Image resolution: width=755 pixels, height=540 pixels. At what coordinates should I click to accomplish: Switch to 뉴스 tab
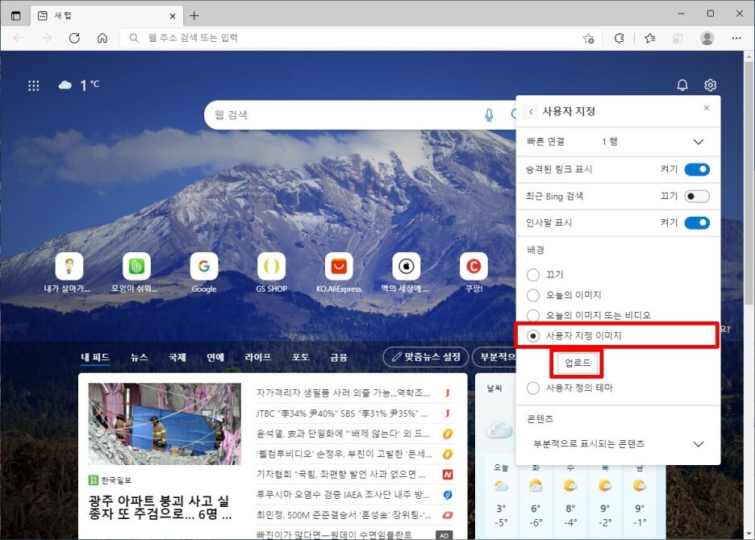(x=139, y=358)
